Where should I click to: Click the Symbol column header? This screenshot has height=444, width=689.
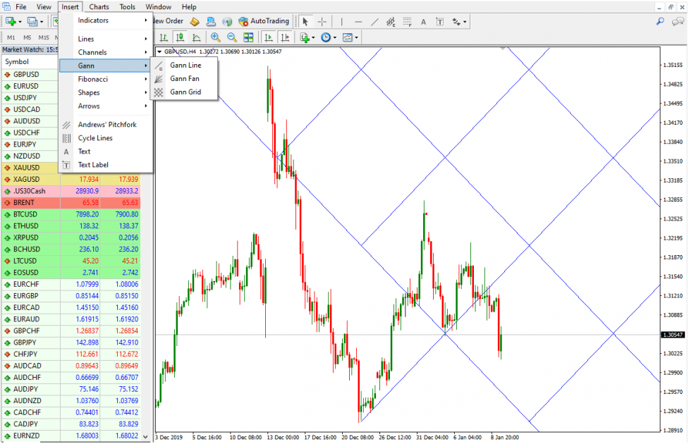coord(30,62)
